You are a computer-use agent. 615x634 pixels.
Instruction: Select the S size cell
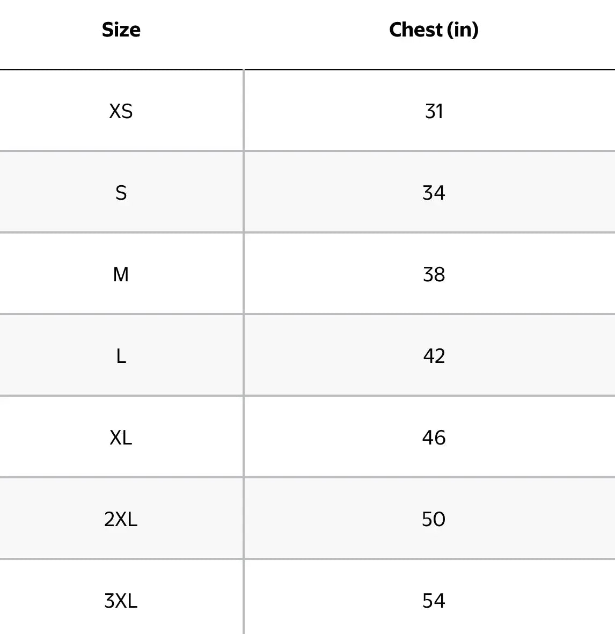pos(121,193)
